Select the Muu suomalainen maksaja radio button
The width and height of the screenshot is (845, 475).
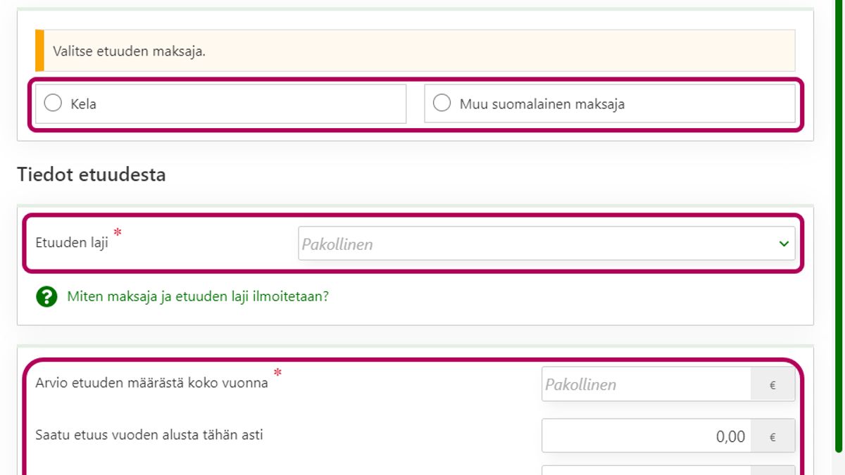[x=442, y=103]
